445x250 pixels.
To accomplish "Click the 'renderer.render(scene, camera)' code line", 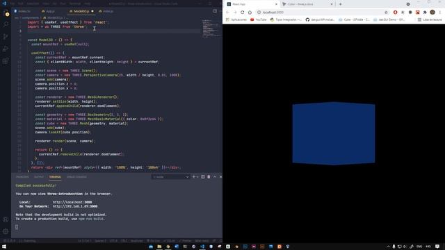I will coord(65,141).
